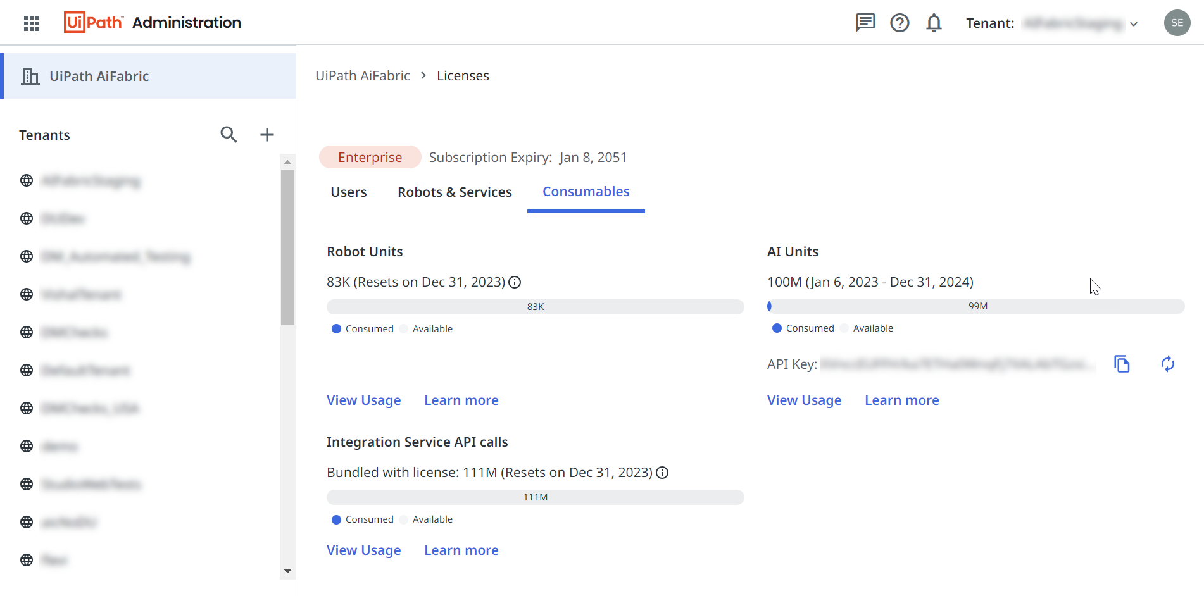View Usage for Integration Service API calls
The image size is (1204, 596).
pyautogui.click(x=364, y=550)
